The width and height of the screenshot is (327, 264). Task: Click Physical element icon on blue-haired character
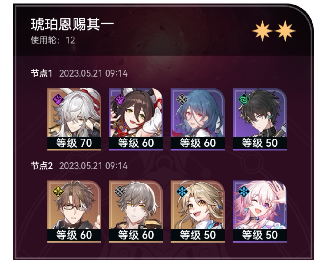pyautogui.click(x=182, y=99)
